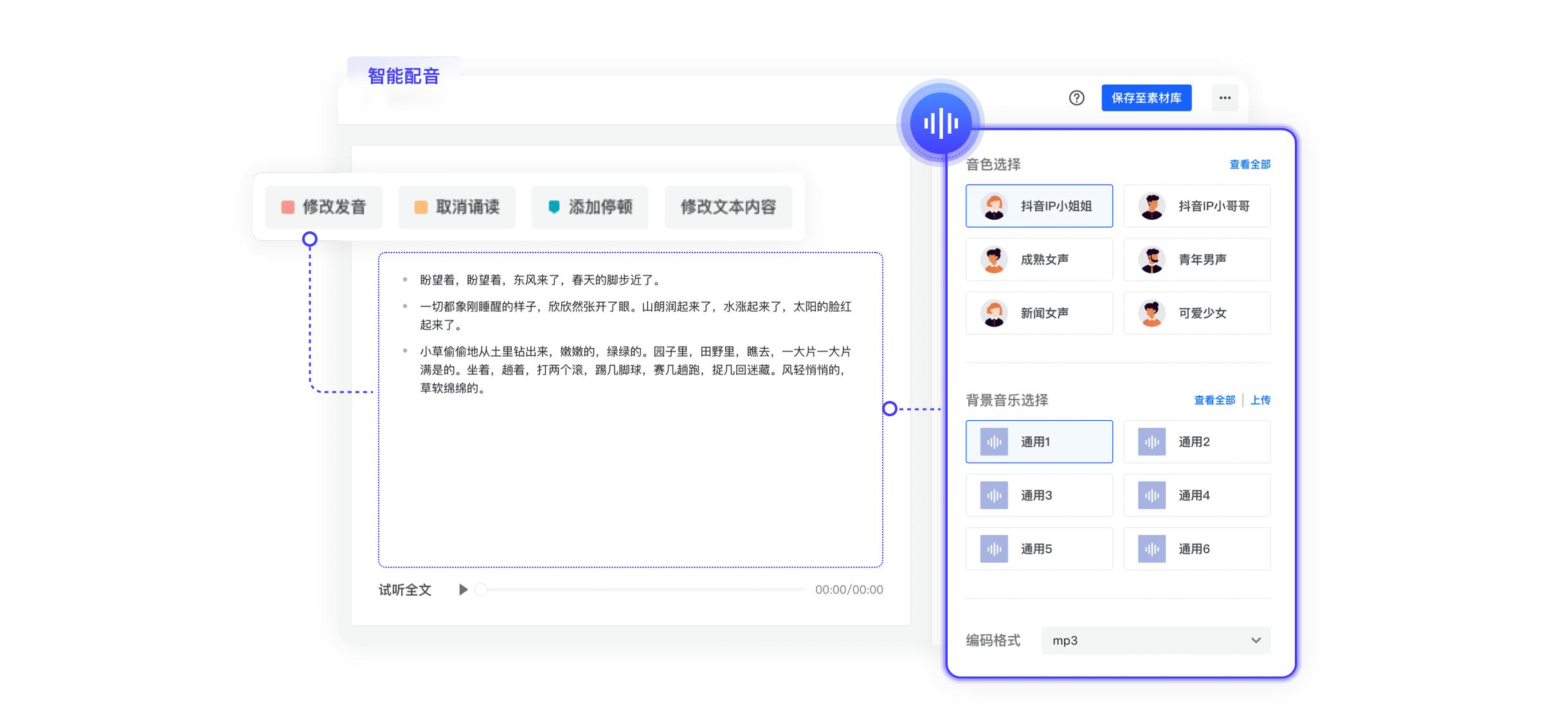Select 通用2 background music icon
The image size is (1543, 717).
pos(1151,442)
